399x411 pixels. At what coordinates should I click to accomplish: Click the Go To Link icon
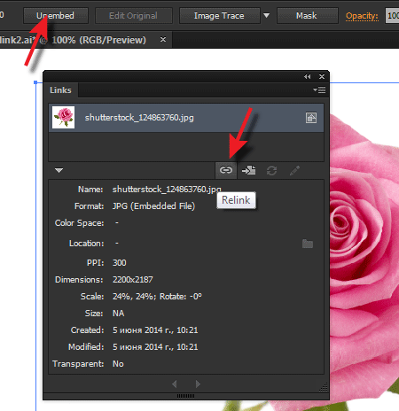click(x=248, y=170)
